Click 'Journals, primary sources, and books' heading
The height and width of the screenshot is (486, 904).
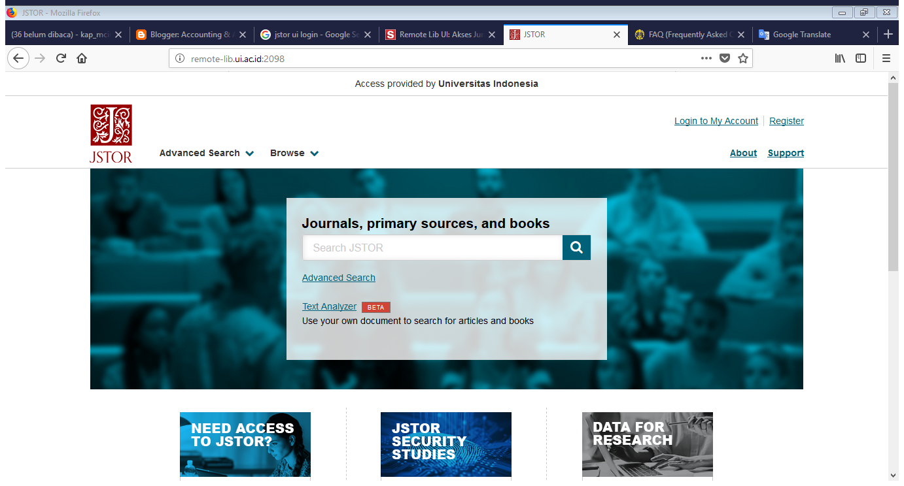(426, 223)
